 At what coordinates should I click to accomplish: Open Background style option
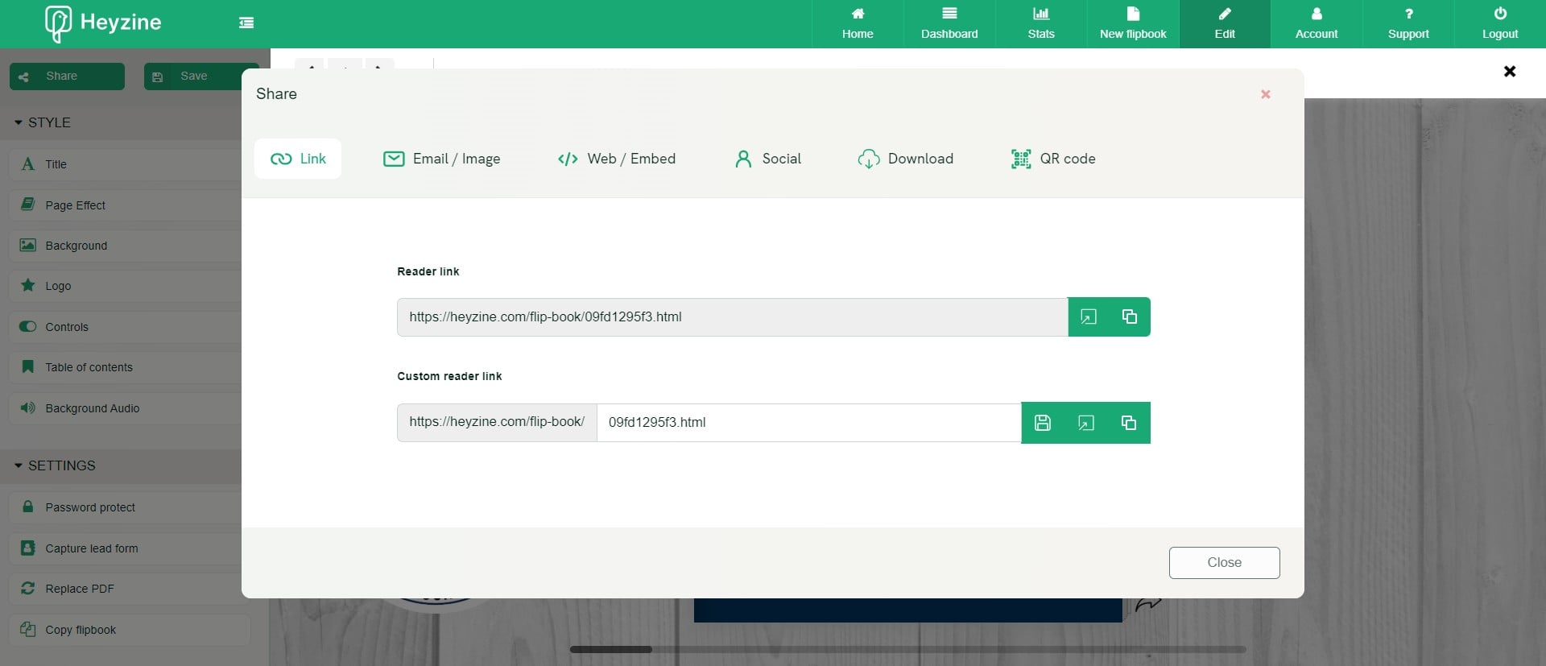125,246
